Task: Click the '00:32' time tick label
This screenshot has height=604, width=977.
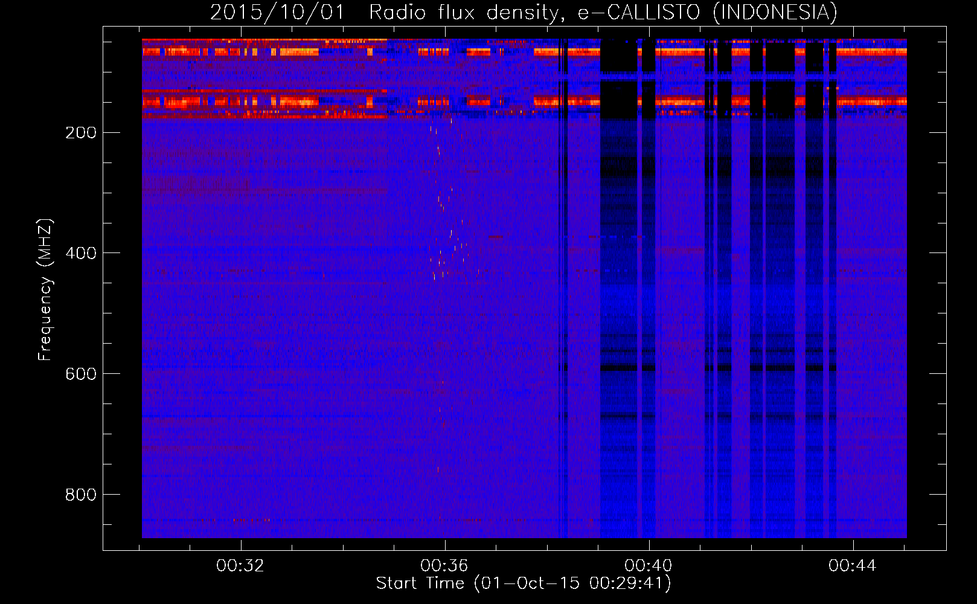Action: click(x=240, y=566)
